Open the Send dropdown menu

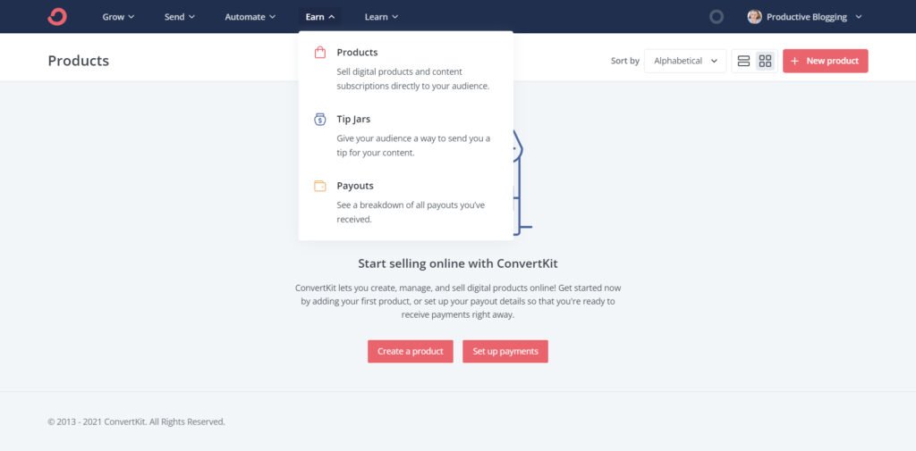click(x=179, y=17)
